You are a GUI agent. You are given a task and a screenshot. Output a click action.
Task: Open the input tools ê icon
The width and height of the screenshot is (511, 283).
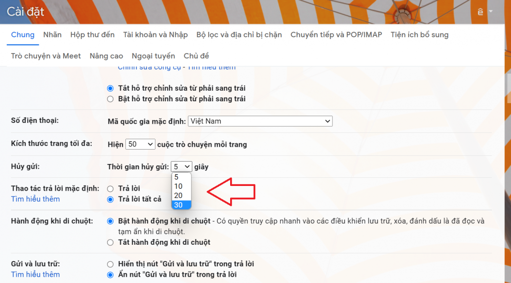(480, 11)
